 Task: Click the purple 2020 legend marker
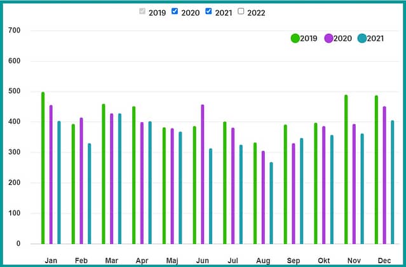[328, 38]
